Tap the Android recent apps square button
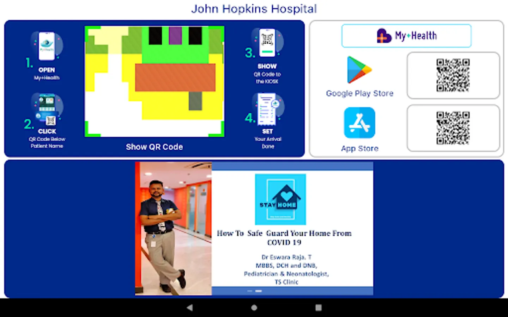The height and width of the screenshot is (317, 508). pos(319,307)
